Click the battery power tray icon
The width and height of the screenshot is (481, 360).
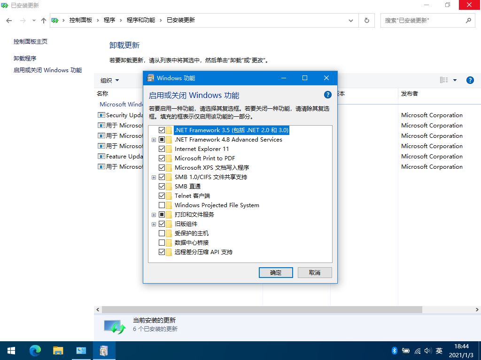pyautogui.click(x=406, y=351)
